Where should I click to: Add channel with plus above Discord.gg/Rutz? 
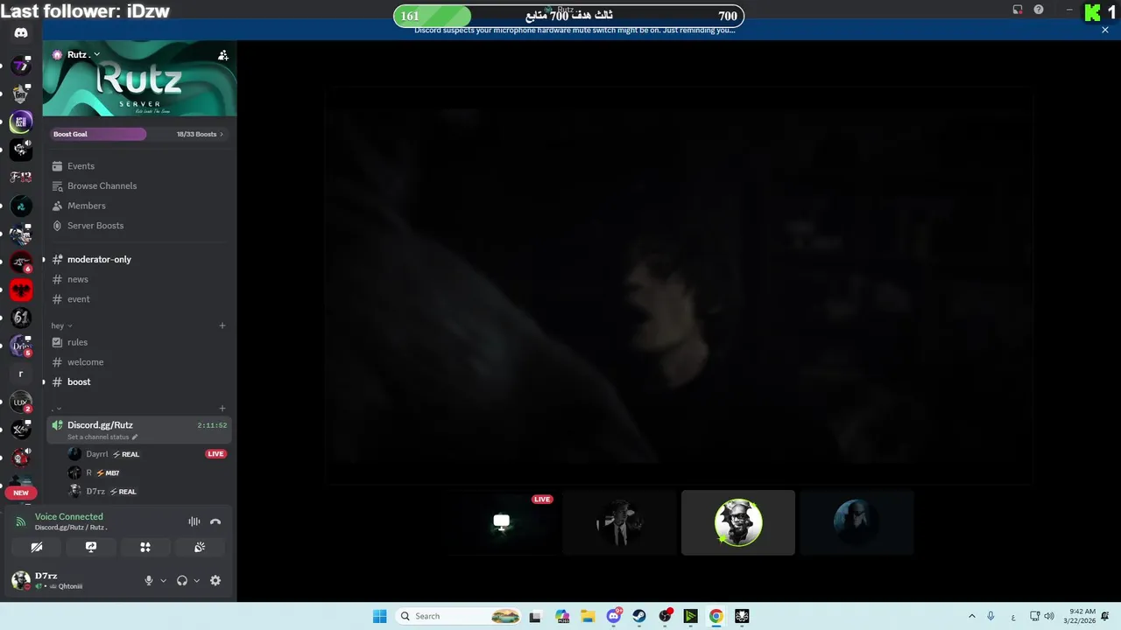click(222, 409)
